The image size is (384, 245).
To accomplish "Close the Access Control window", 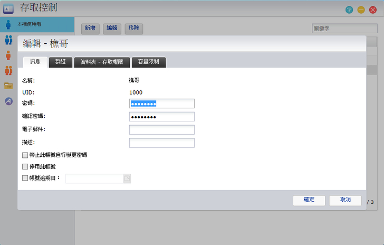I will (373, 10).
